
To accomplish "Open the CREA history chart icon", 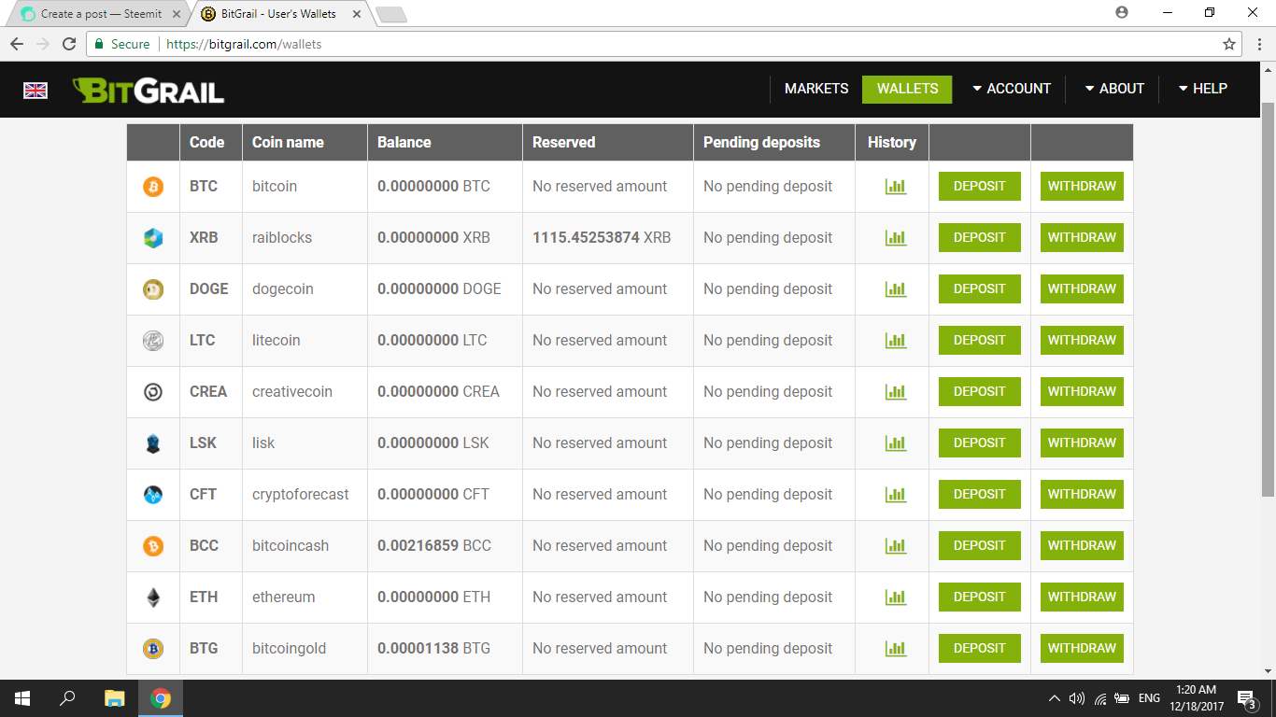I will [x=896, y=392].
